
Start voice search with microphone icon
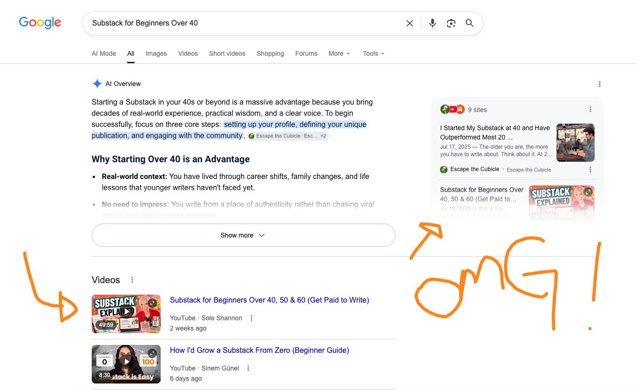coord(433,23)
